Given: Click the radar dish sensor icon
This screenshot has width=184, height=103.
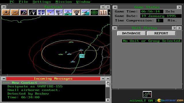Looking at the screenshot, I should tap(77, 12).
